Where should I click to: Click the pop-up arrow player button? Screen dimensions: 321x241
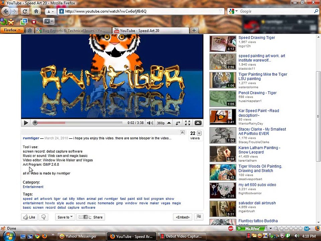tap(198, 123)
